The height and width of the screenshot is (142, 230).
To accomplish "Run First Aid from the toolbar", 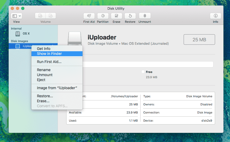I will [x=89, y=16].
